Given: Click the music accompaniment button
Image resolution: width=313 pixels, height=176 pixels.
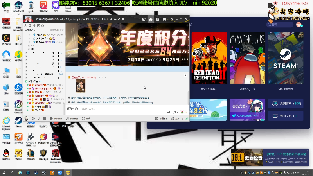Looking at the screenshot, I should 72,119.
